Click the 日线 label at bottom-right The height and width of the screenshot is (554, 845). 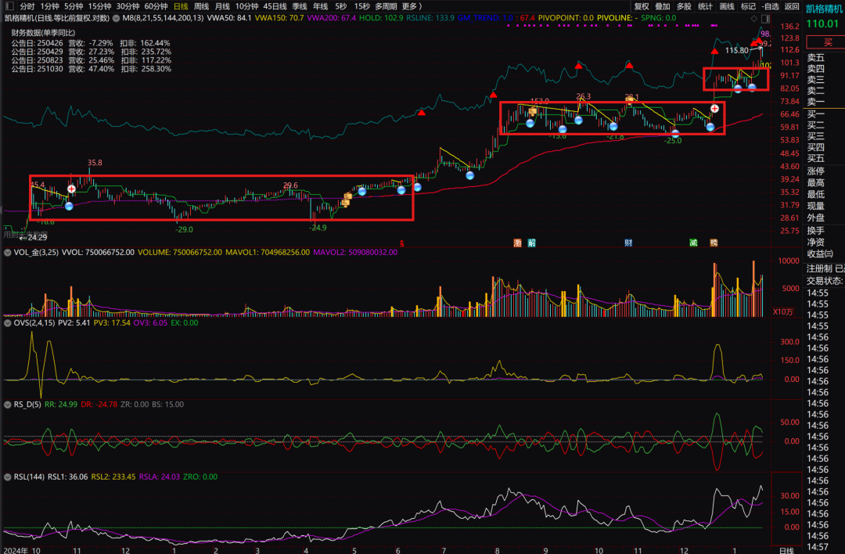786,550
